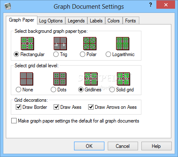The width and height of the screenshot is (178, 157).
Task: Uncheck the Draw Axes checkbox
Action: pyautogui.click(x=56, y=107)
